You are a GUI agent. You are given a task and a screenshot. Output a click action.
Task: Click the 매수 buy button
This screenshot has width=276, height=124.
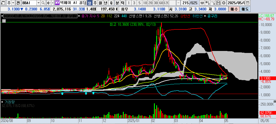click(234, 9)
